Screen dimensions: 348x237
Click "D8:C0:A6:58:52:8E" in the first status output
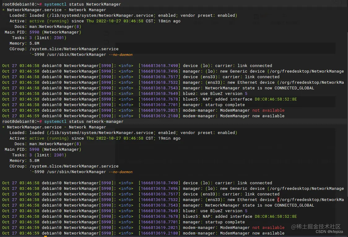point(276,99)
